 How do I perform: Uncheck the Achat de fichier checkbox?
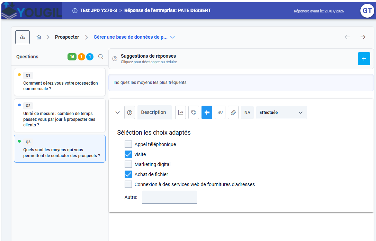[x=128, y=174]
